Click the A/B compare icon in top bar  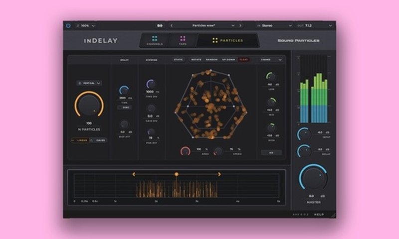tap(160, 25)
